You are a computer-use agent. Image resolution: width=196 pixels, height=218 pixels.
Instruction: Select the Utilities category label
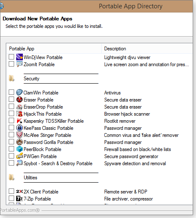[x=30, y=178]
